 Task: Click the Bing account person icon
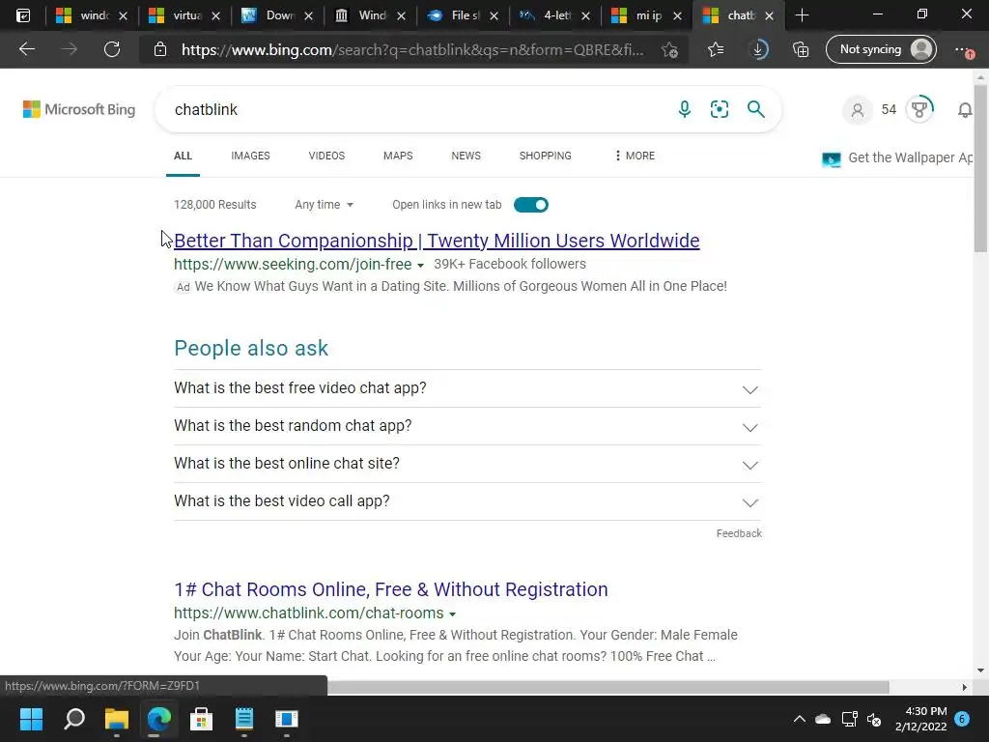tap(858, 110)
